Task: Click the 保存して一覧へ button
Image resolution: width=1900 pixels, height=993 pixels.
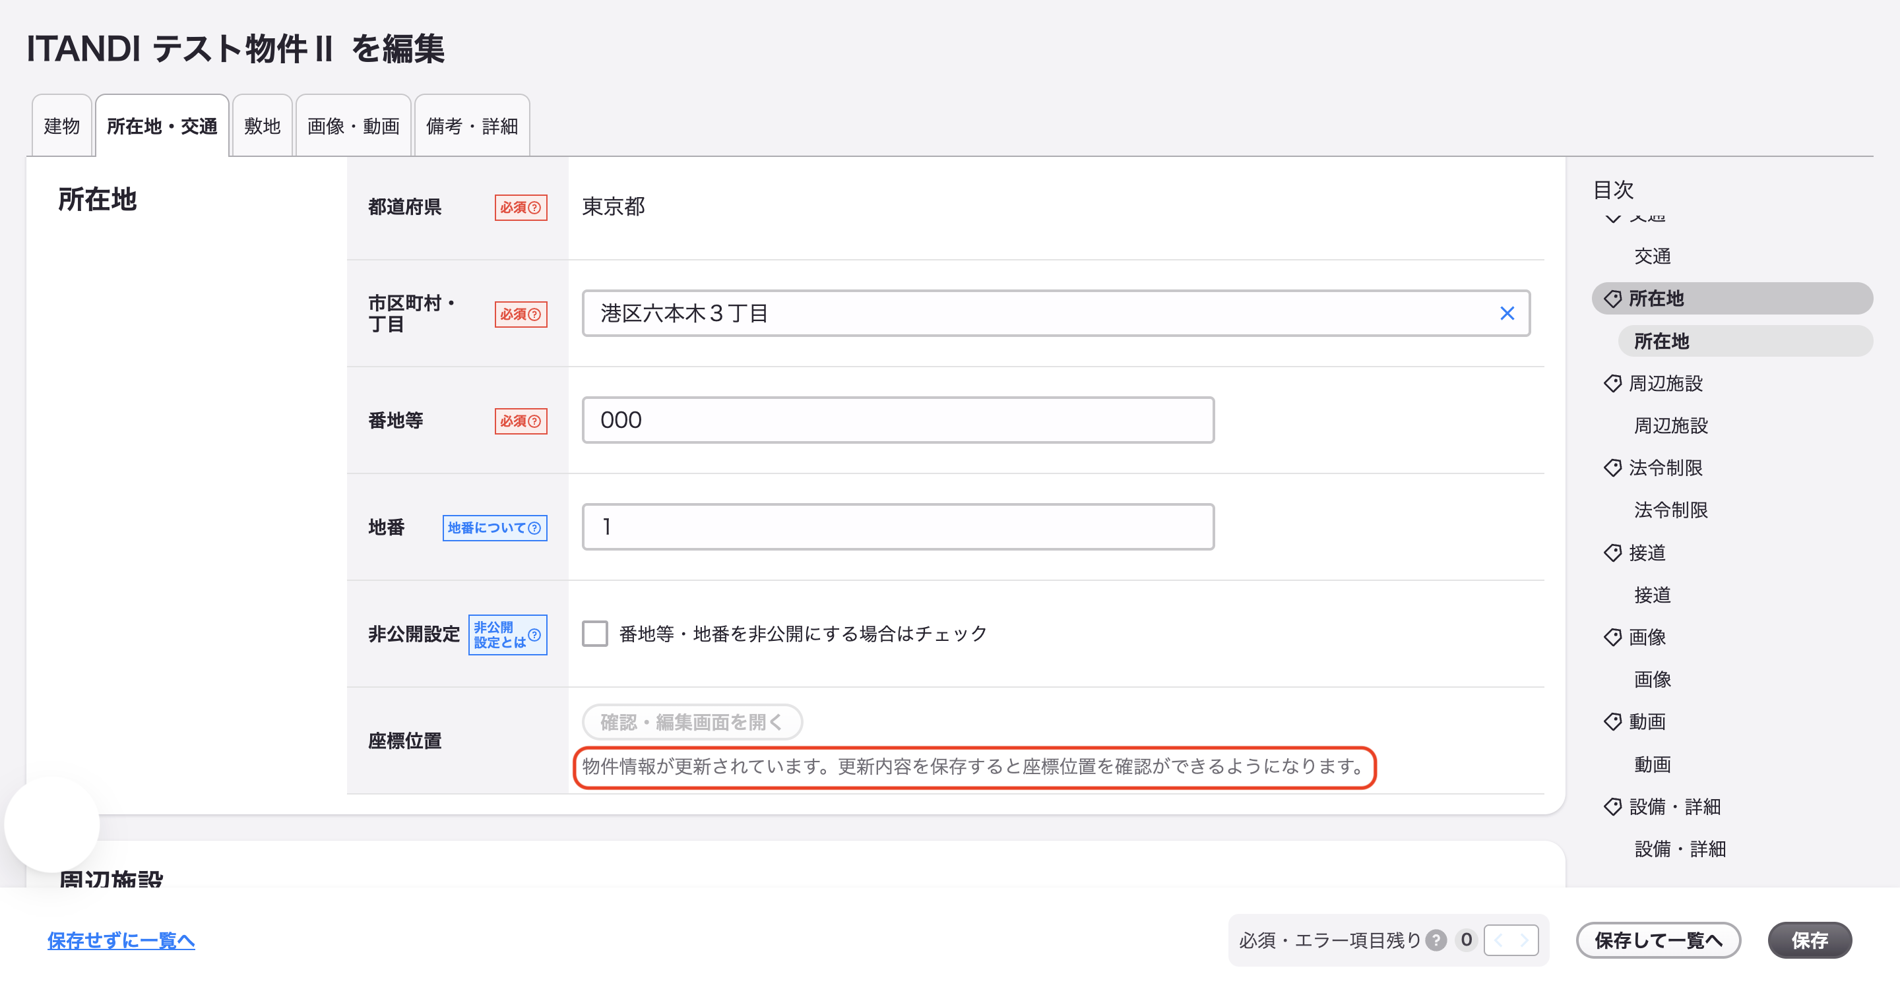Action: point(1658,940)
